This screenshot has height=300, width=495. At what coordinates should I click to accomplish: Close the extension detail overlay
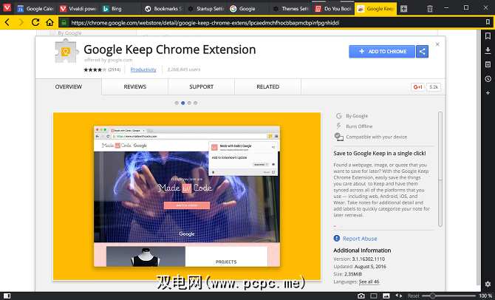437,44
